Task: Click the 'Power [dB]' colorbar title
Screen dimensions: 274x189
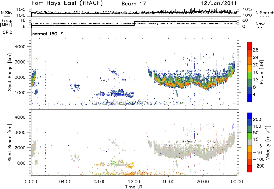Action: [x=261, y=72]
